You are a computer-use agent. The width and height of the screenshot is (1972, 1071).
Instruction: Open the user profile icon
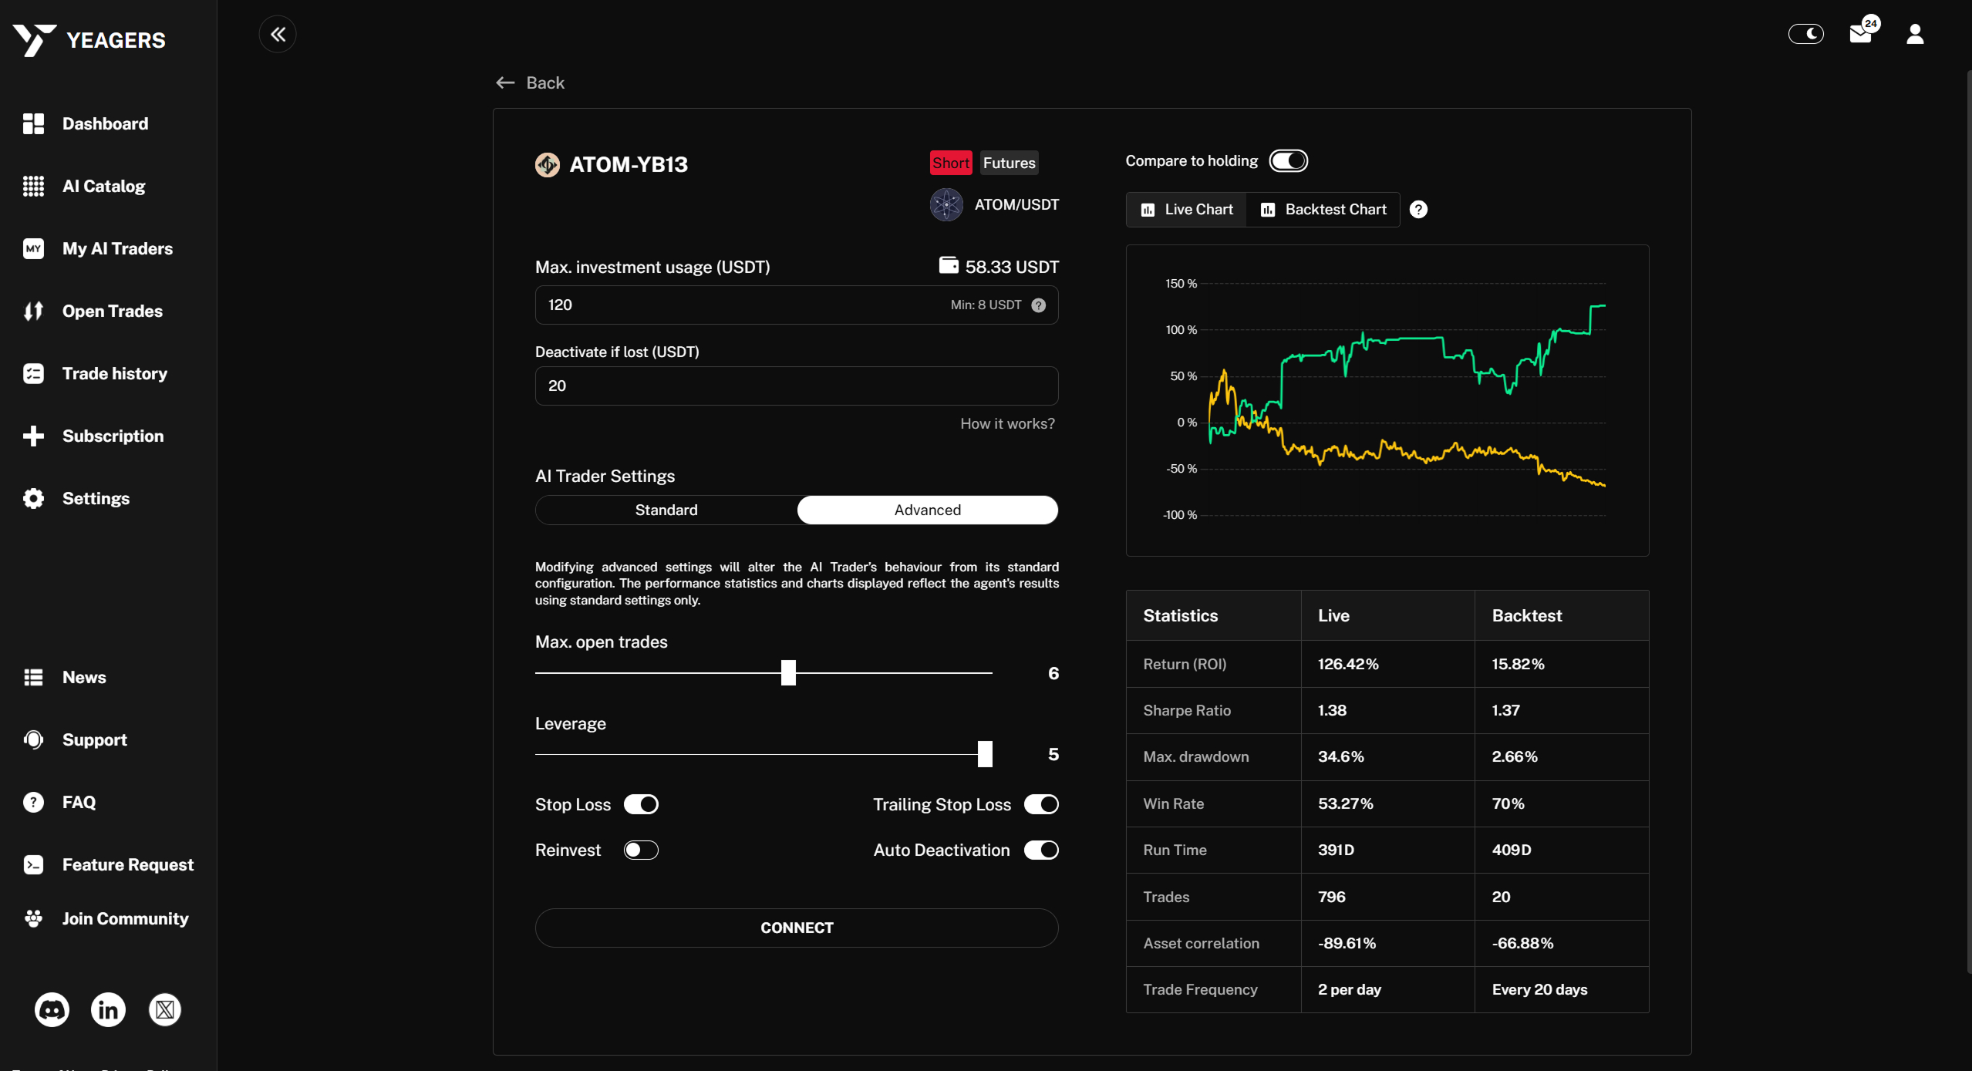(x=1915, y=34)
